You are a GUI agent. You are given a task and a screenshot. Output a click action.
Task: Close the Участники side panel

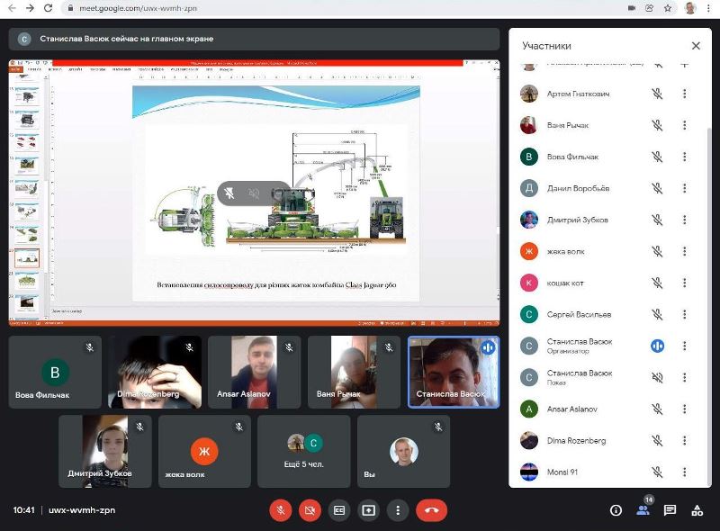coord(696,46)
